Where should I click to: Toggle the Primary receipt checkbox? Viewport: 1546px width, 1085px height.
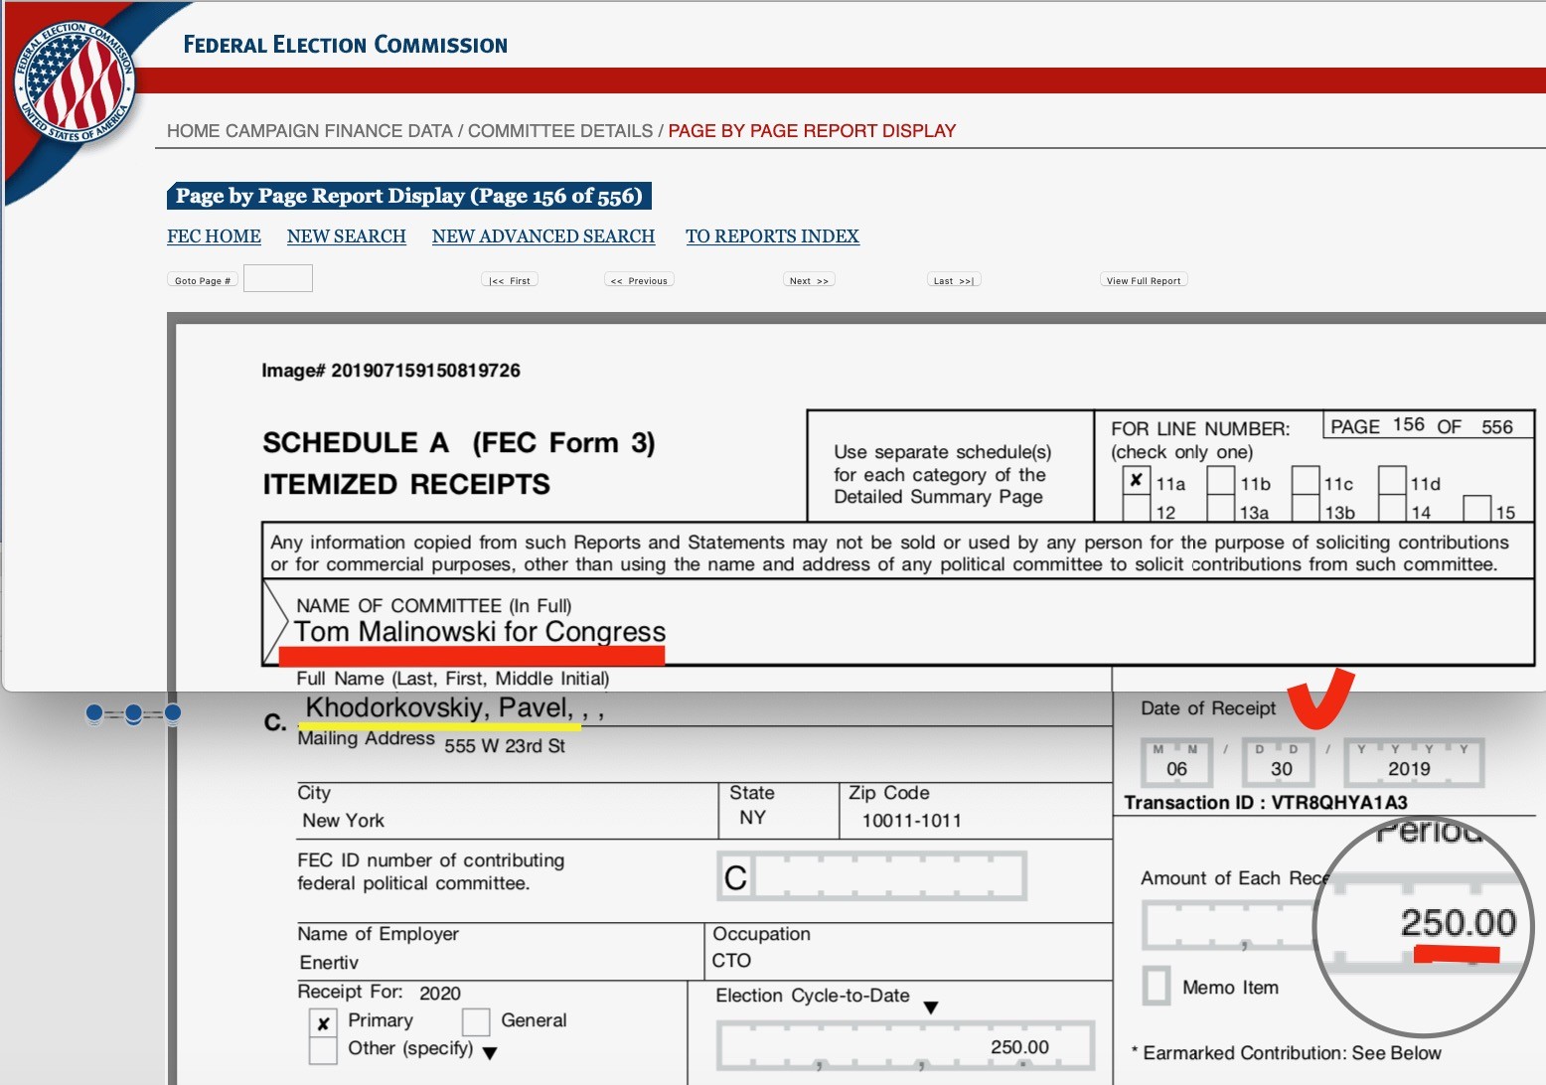(323, 1022)
